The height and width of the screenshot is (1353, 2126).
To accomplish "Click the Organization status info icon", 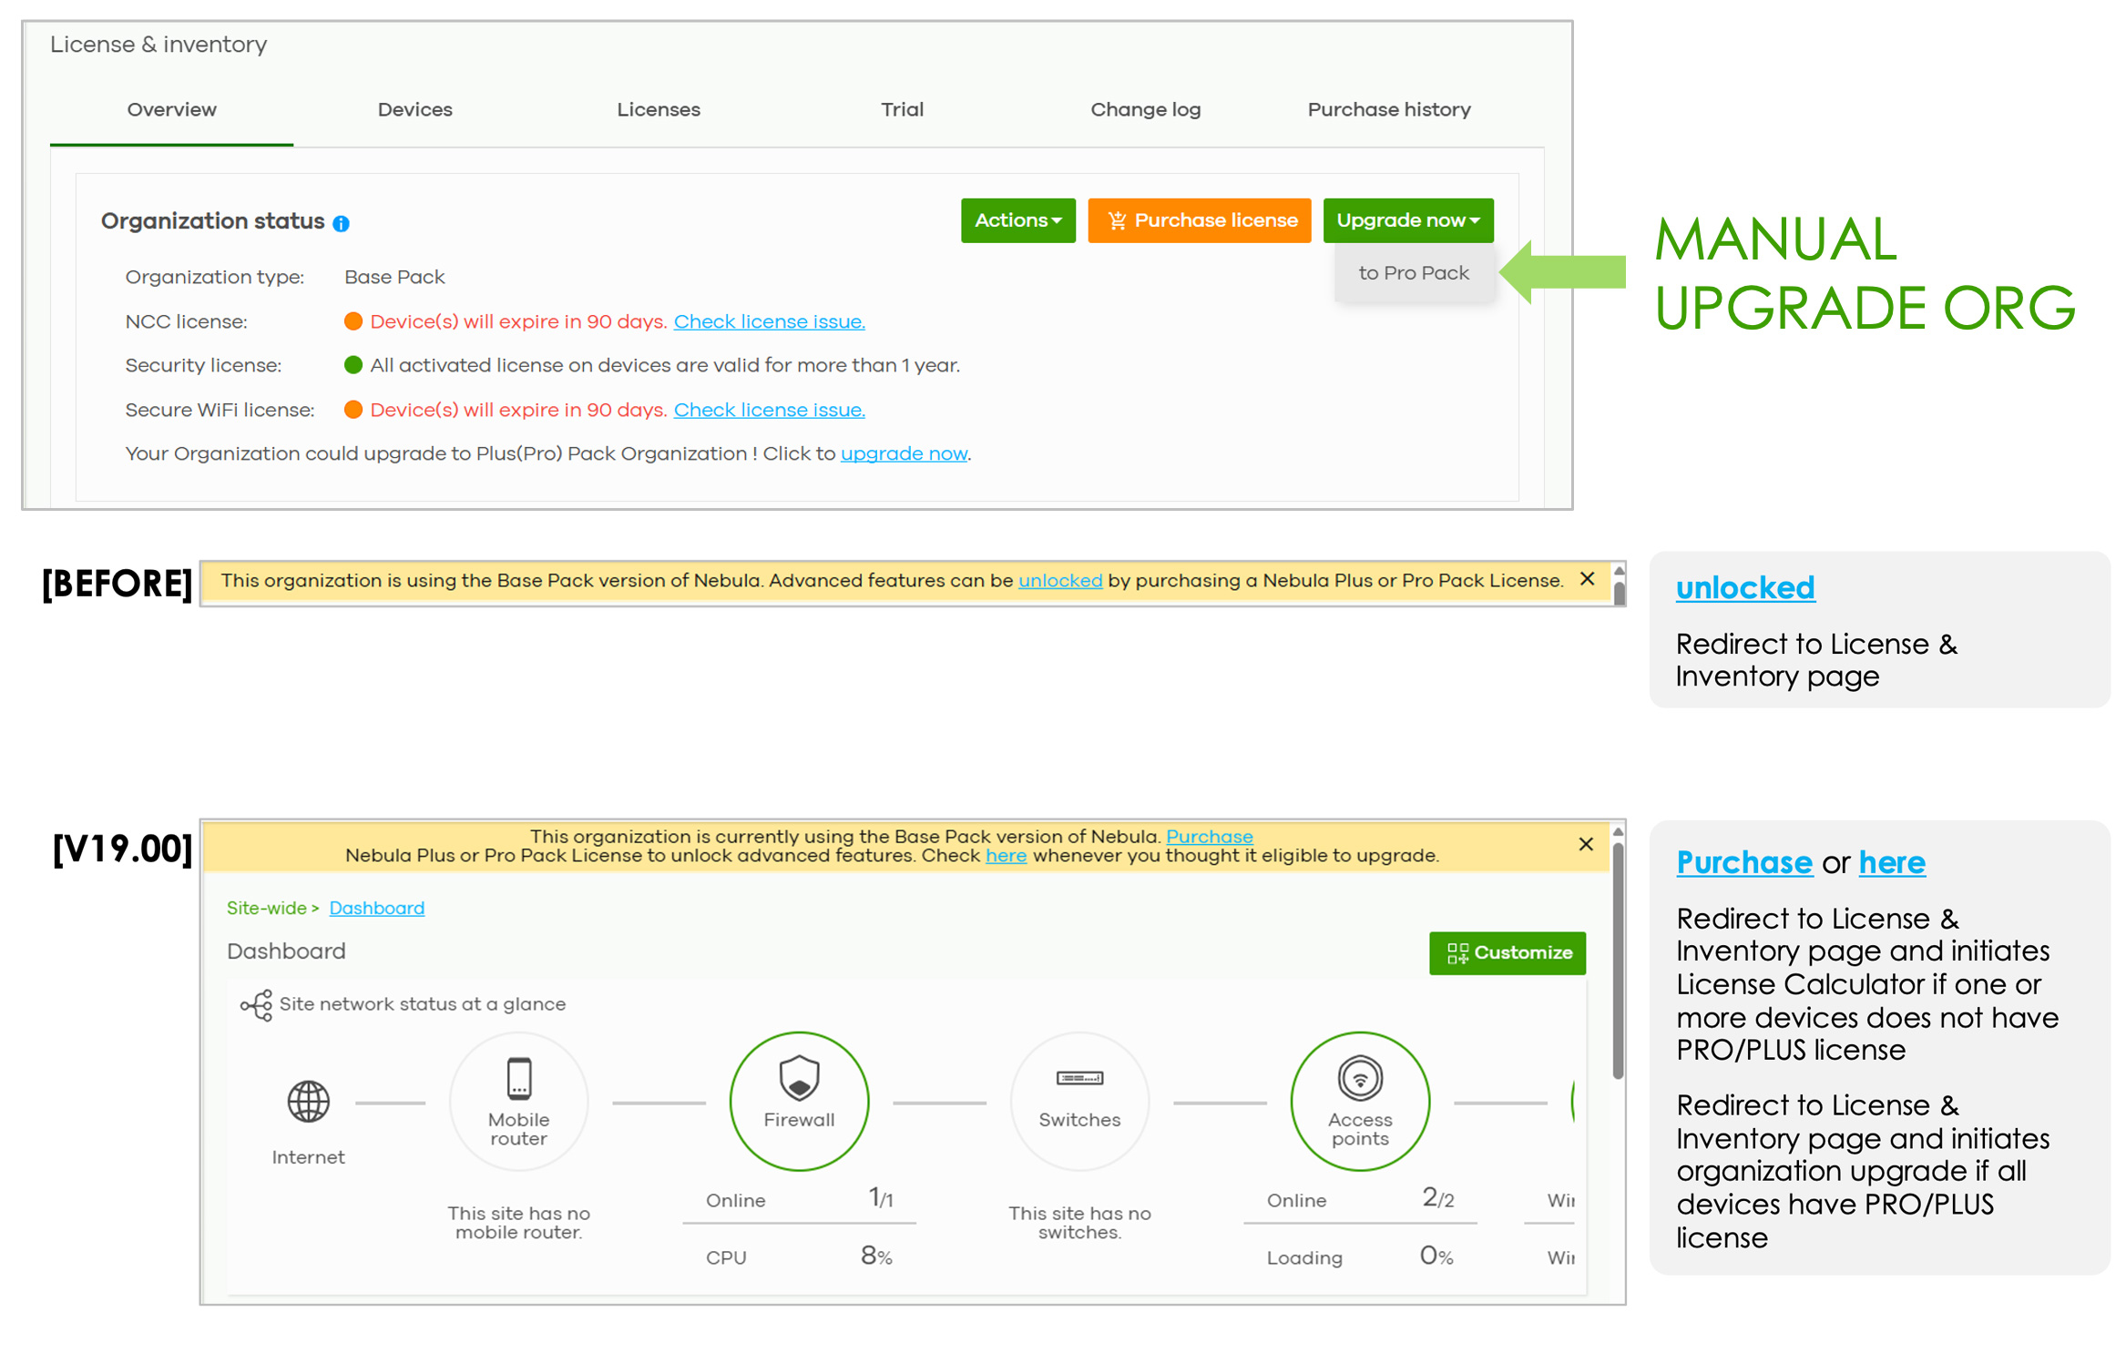I will point(342,223).
